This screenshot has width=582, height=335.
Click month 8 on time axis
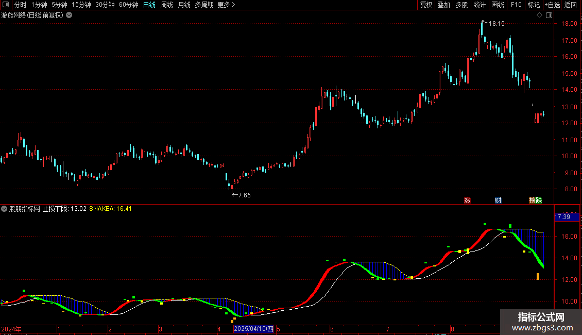(452, 329)
